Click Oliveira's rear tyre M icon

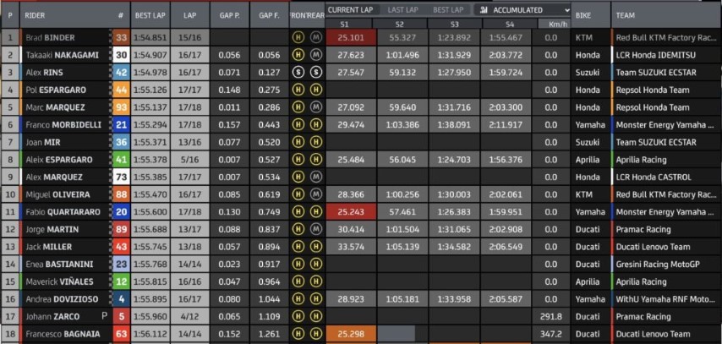tap(315, 194)
